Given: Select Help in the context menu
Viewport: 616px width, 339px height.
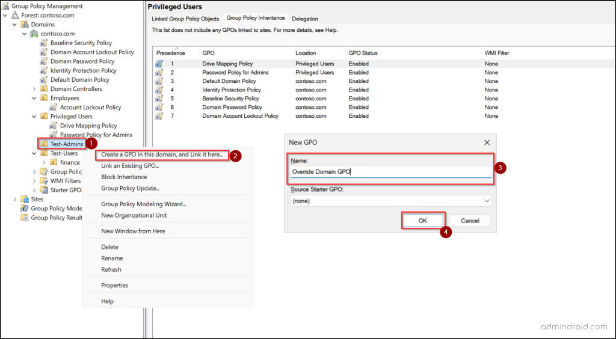Looking at the screenshot, I should point(107,301).
